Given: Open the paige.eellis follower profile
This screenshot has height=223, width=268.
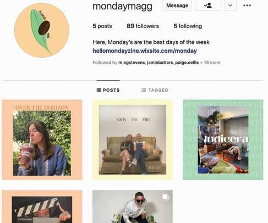Looking at the screenshot, I should coord(187,63).
